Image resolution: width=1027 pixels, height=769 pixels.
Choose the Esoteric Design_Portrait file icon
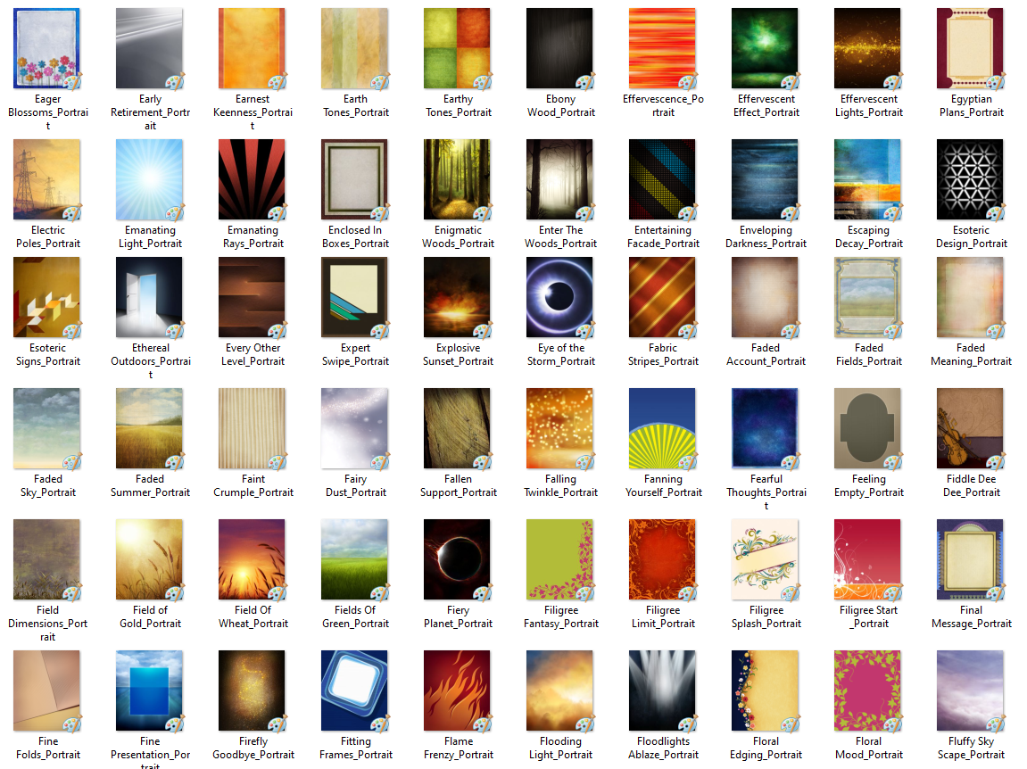click(971, 179)
